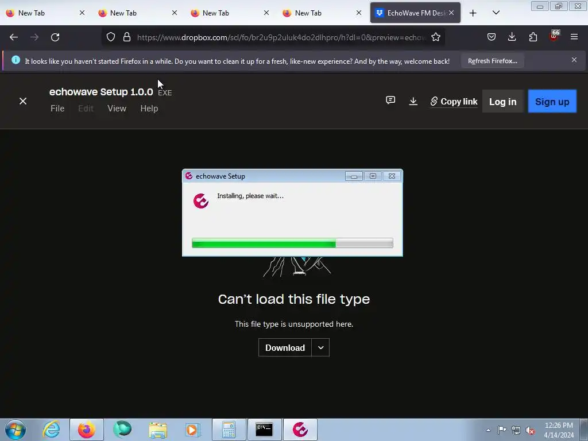Click the installer progress bar
588x441 pixels.
[x=292, y=243]
